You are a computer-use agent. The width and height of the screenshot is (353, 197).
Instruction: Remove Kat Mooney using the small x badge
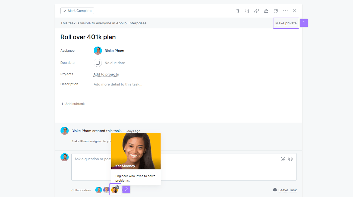click(x=117, y=187)
